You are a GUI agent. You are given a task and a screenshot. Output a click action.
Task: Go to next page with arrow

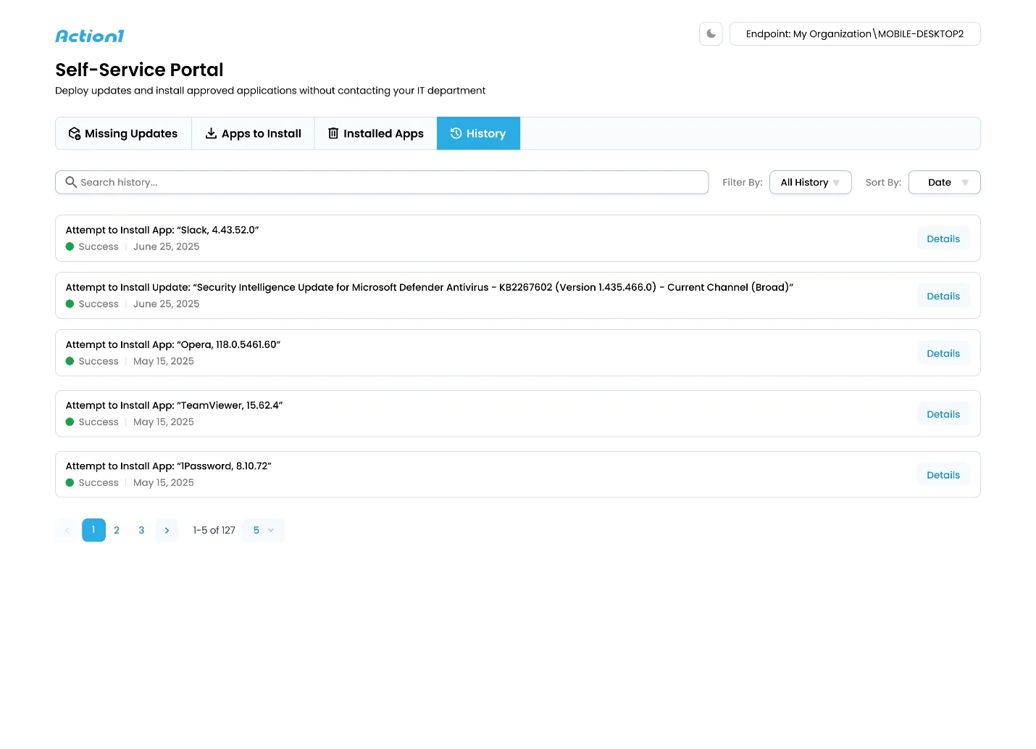click(167, 530)
